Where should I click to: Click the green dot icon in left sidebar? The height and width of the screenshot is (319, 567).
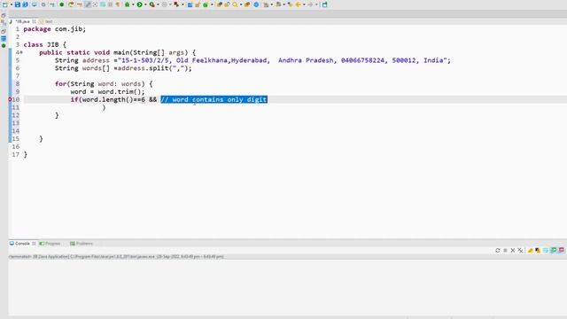(4, 46)
